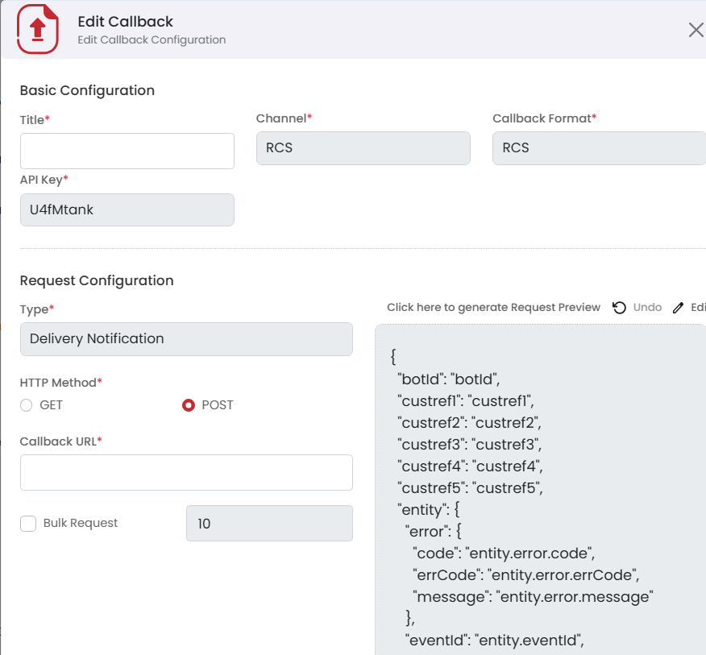Open the Type Delivery Notification dropdown
This screenshot has height=655, width=706.
coord(186,339)
